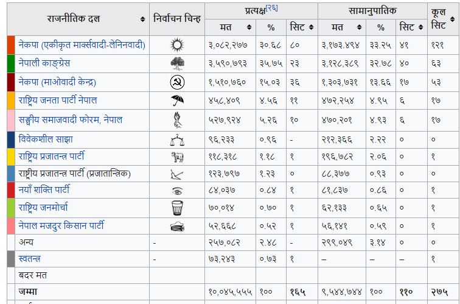Click the hammer and sickle symbol
Screen dimensions: 460x304
(x=177, y=82)
